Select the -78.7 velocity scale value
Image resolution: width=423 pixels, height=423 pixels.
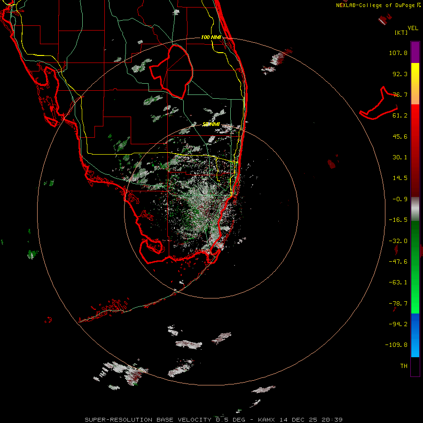pos(398,304)
